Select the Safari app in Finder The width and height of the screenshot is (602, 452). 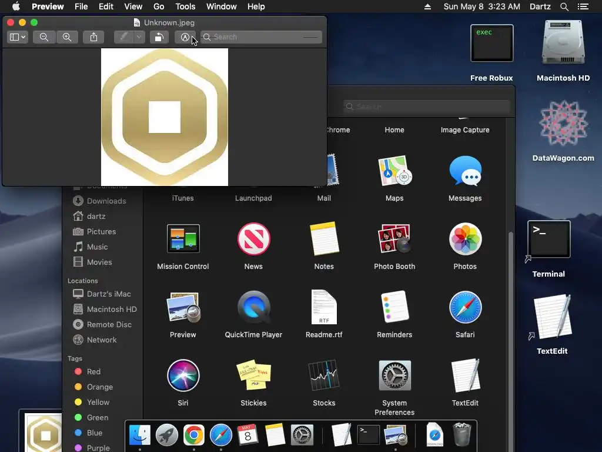point(465,307)
